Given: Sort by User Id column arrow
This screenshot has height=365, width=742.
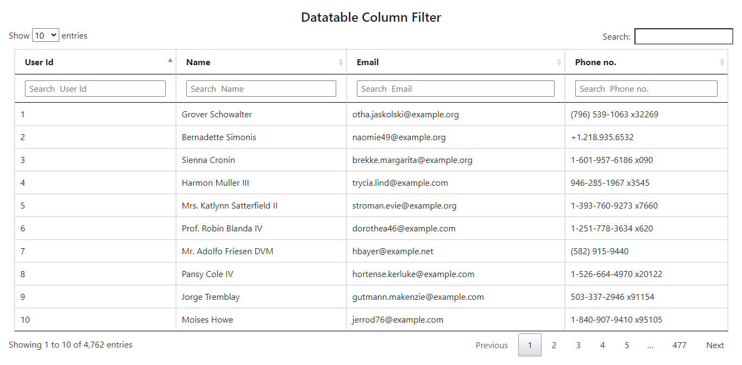Looking at the screenshot, I should (170, 60).
